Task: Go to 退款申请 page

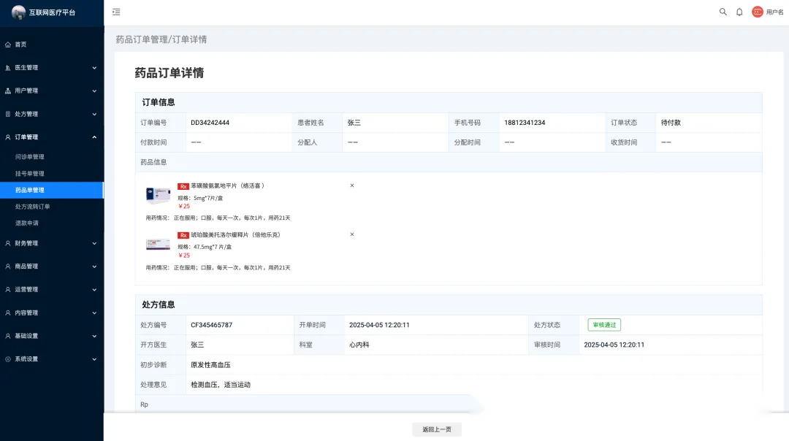Action: pos(27,223)
